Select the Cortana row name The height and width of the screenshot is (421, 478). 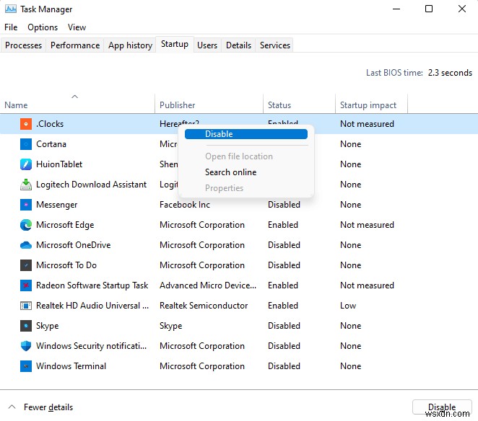point(51,144)
